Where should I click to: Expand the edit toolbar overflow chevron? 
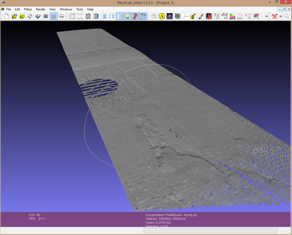[266, 16]
